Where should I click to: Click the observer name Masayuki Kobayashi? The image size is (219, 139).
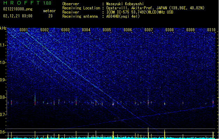coord(125,4)
